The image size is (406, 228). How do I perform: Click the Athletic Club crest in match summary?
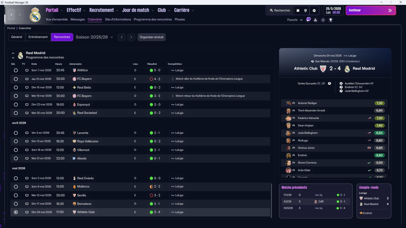323,69
